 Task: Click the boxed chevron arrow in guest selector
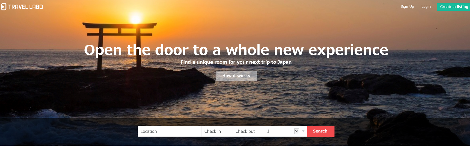point(296,131)
